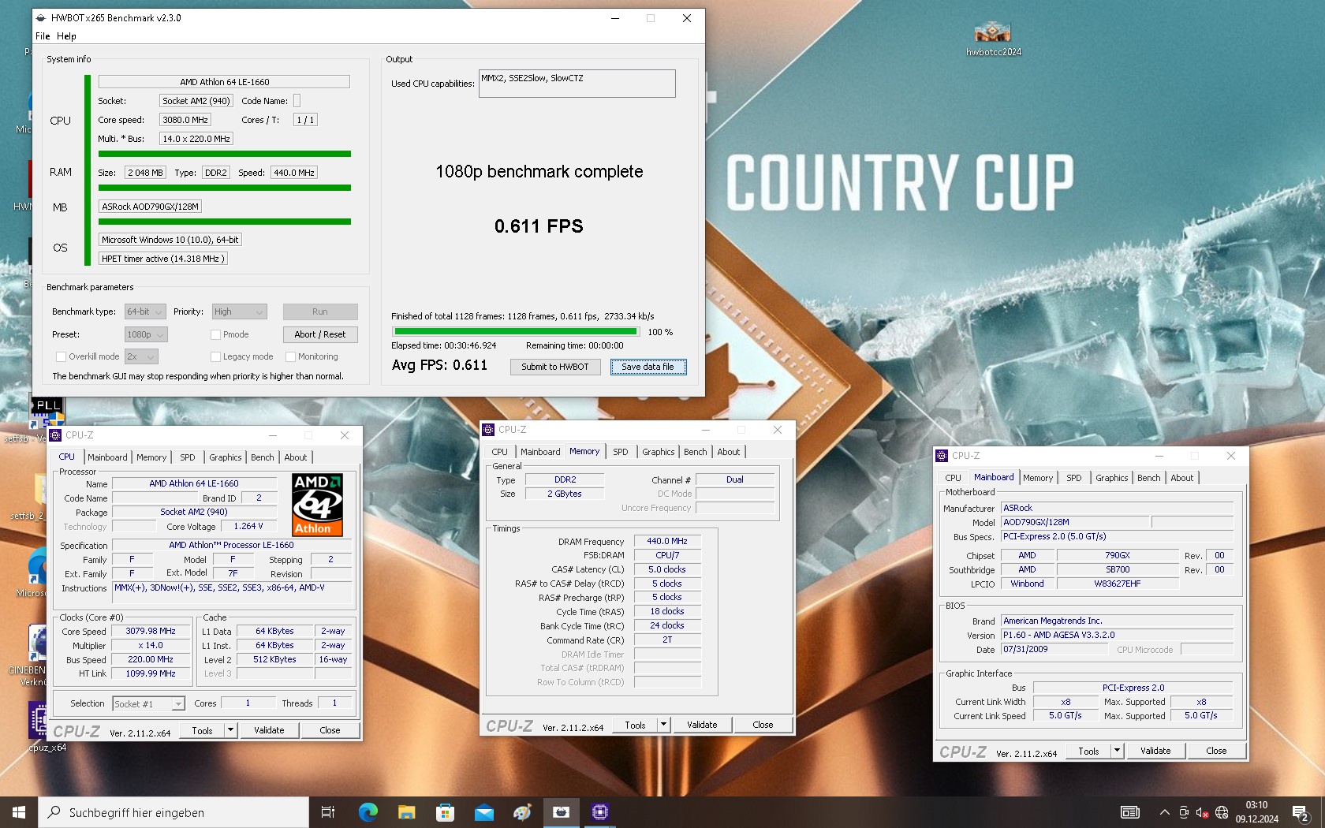Toggle the Legacy mode checkbox
The width and height of the screenshot is (1325, 828).
(x=215, y=356)
